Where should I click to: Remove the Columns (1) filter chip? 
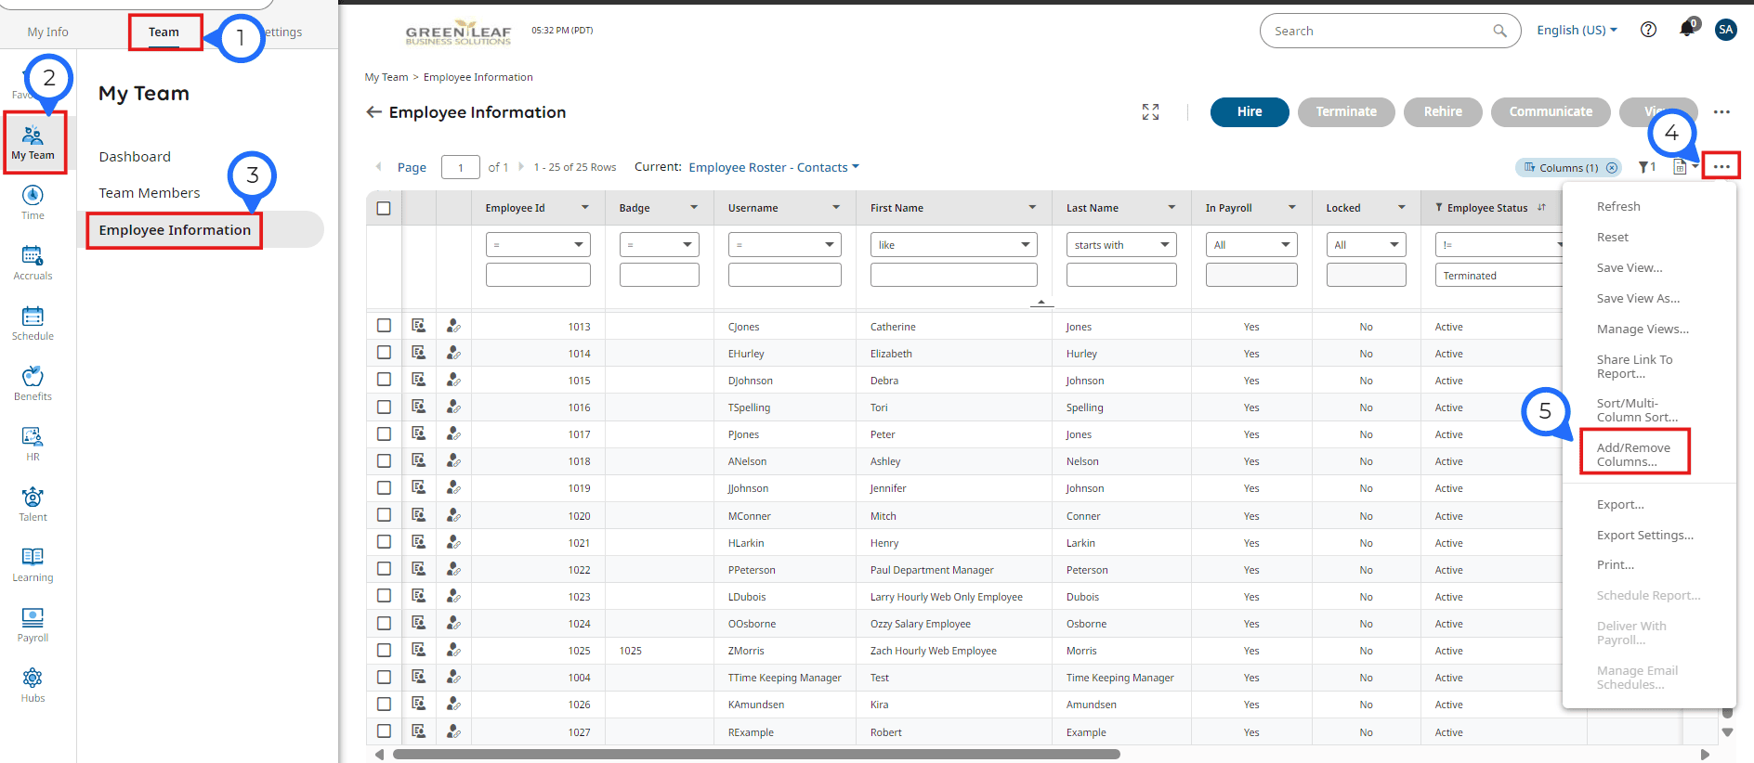pyautogui.click(x=1612, y=168)
